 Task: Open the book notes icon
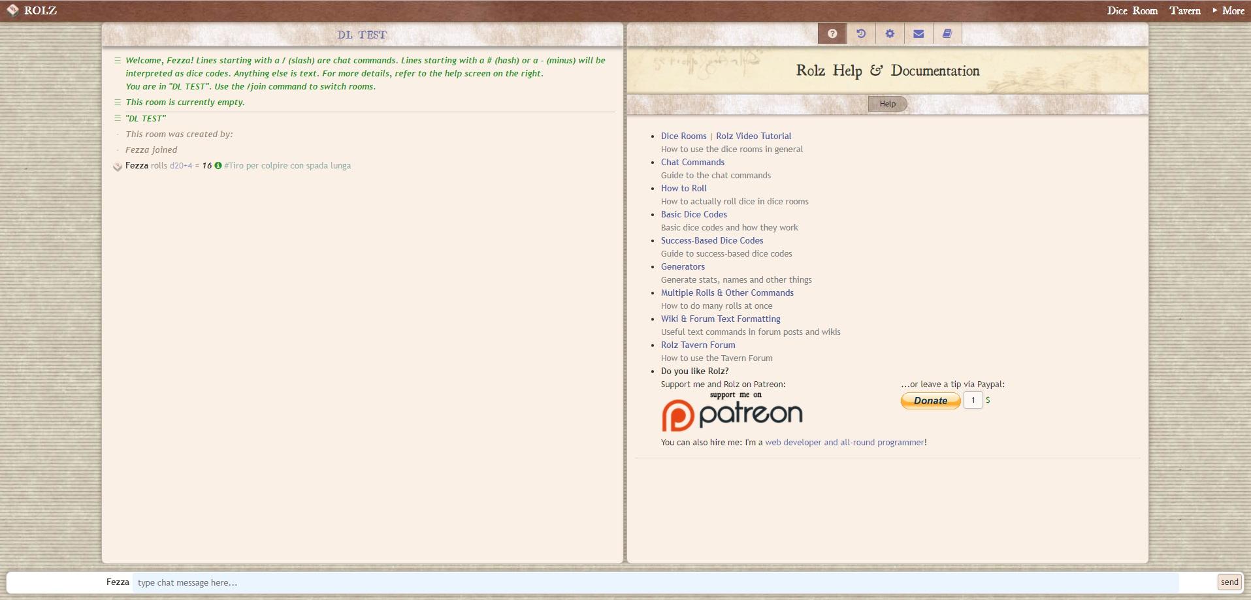pyautogui.click(x=947, y=34)
